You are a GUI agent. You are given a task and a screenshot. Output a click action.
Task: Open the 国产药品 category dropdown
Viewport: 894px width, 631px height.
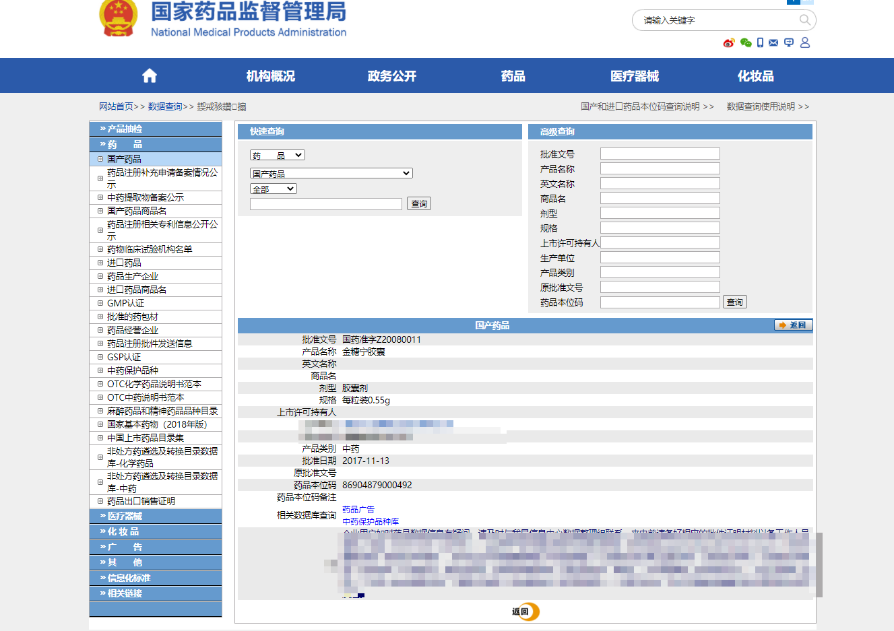coord(331,172)
